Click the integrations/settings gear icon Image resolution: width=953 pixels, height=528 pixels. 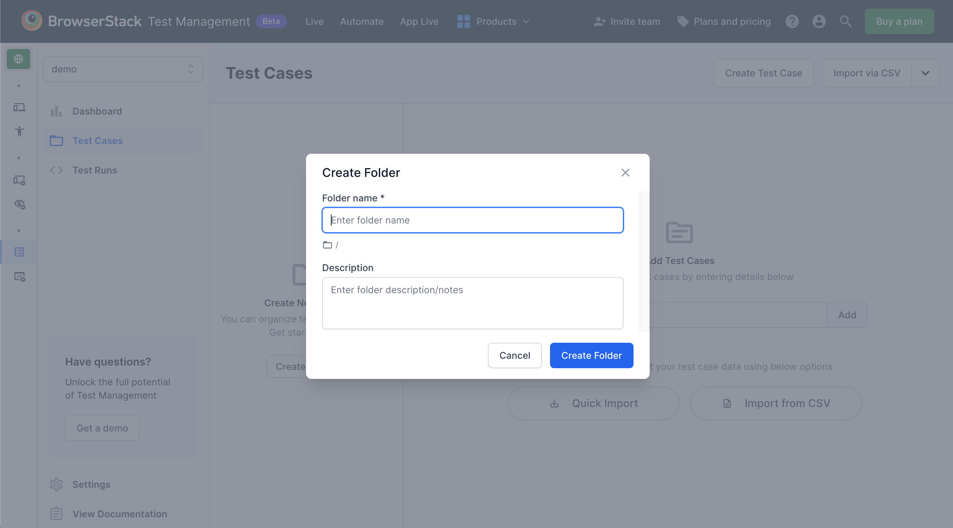point(57,484)
